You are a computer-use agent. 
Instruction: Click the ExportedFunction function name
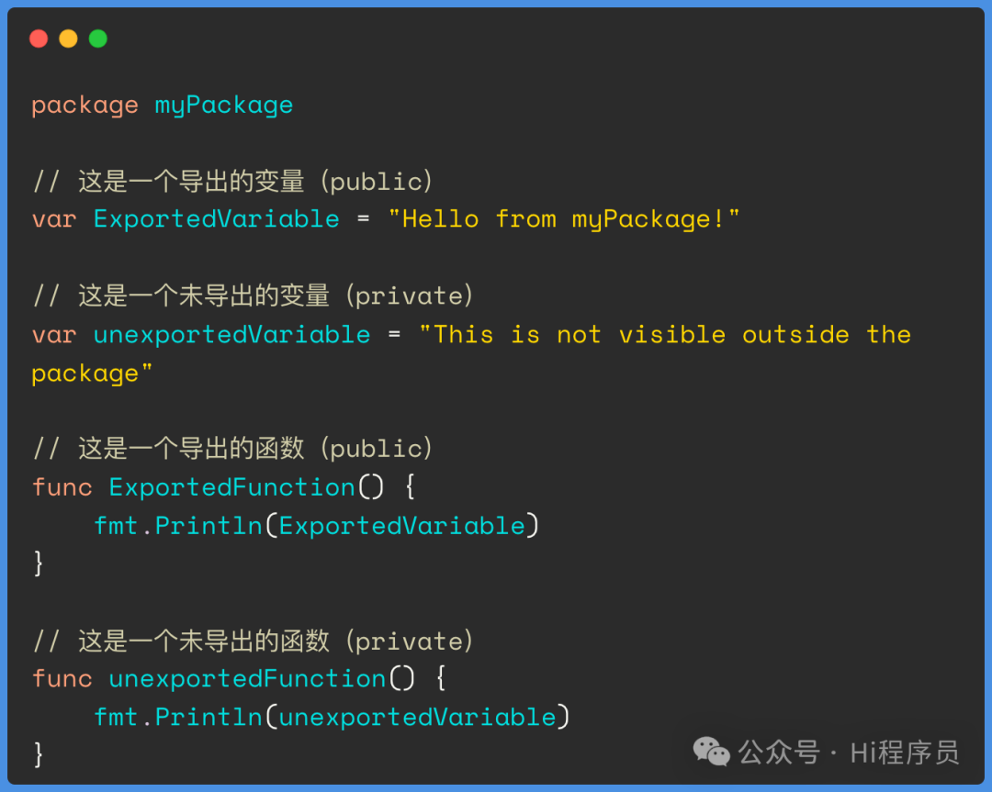pos(231,487)
